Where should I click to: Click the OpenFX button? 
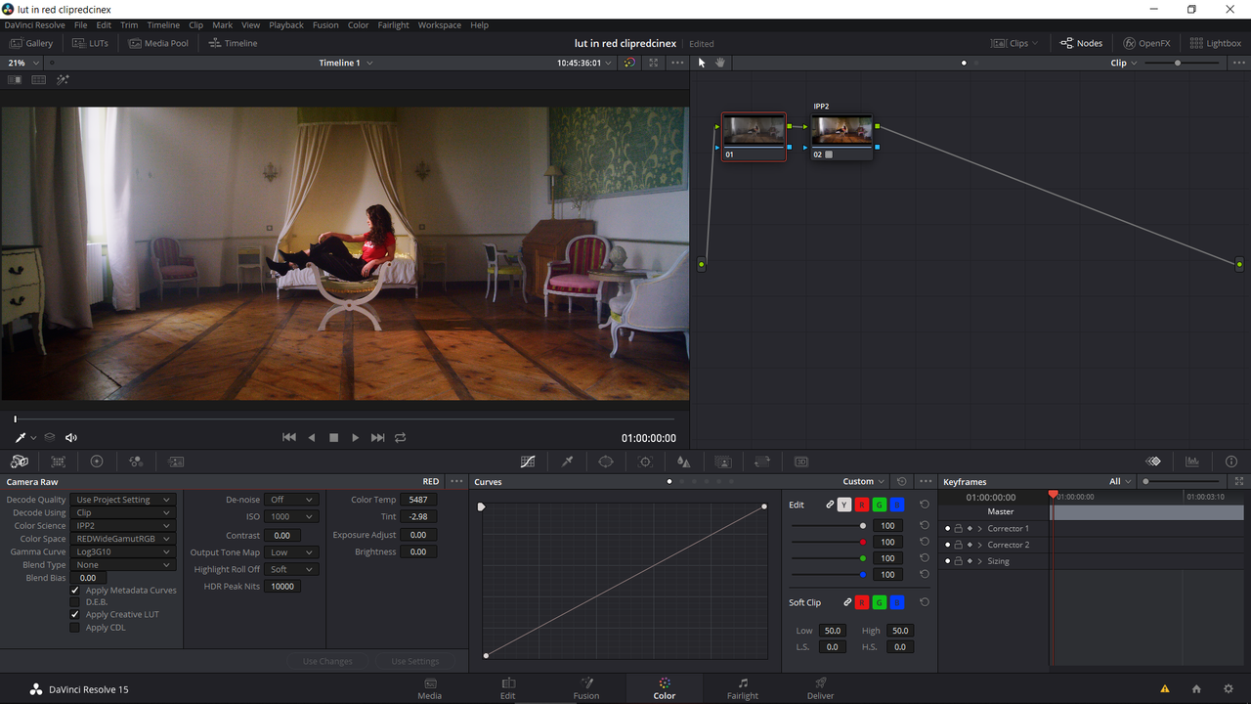point(1146,43)
